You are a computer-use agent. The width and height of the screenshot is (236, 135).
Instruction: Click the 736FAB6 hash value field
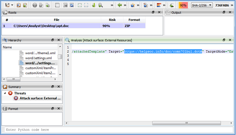coord(222,5)
